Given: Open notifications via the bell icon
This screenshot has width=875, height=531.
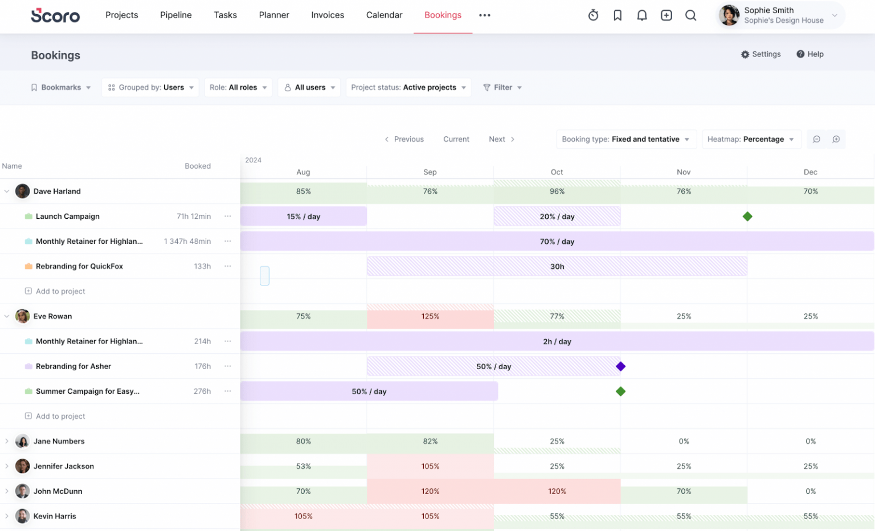Looking at the screenshot, I should [642, 15].
